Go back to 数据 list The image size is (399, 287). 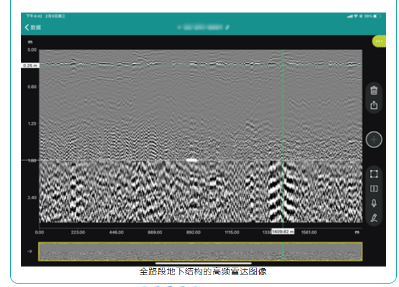click(x=33, y=27)
